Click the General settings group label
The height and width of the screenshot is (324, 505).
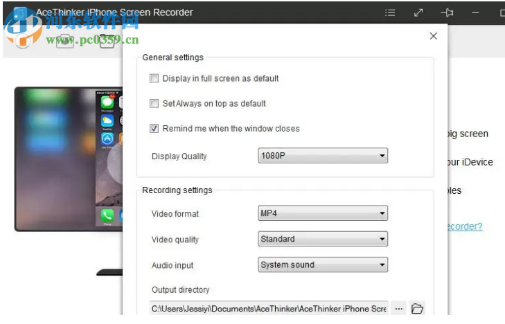click(x=173, y=57)
